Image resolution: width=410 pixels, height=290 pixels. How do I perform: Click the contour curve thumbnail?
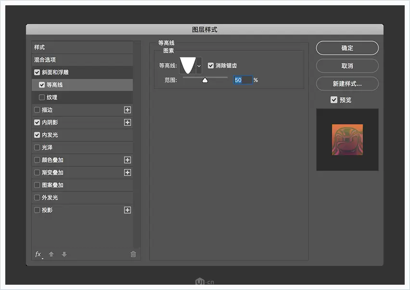188,66
